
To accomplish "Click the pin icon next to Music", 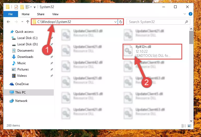I will coord(51,63).
